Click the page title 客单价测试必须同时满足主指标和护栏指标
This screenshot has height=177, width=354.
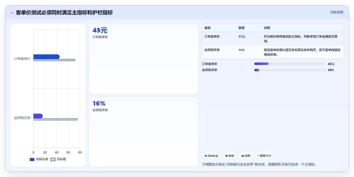point(64,12)
